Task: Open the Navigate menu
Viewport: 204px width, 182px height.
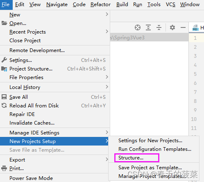Action: point(57,5)
